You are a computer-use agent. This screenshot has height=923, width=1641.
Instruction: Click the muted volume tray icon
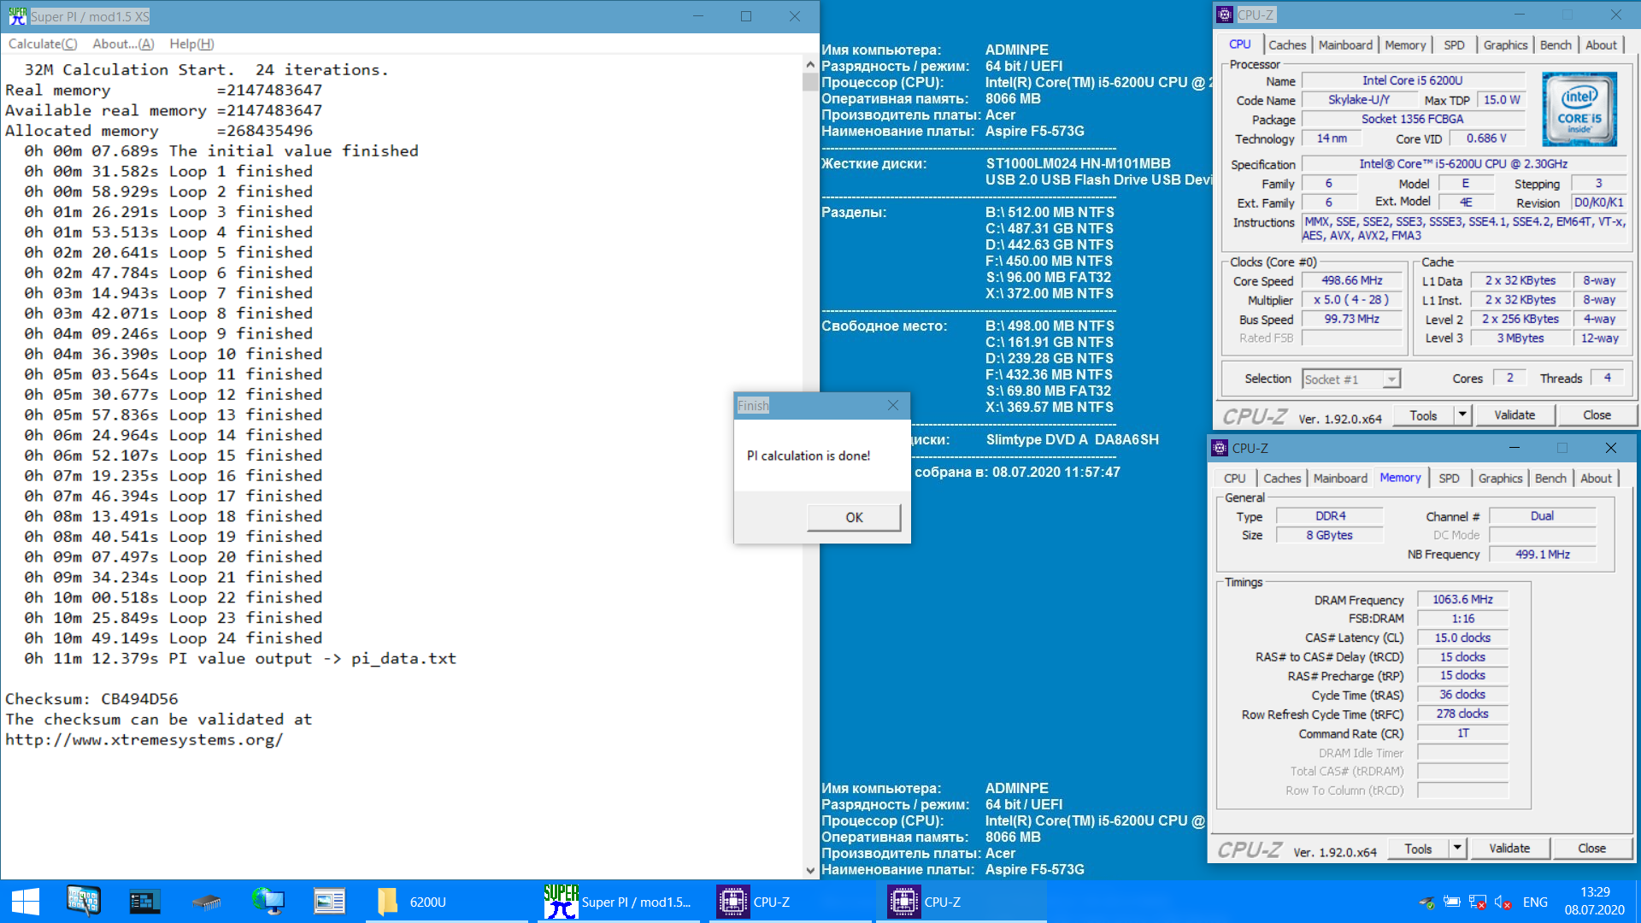click(x=1503, y=902)
